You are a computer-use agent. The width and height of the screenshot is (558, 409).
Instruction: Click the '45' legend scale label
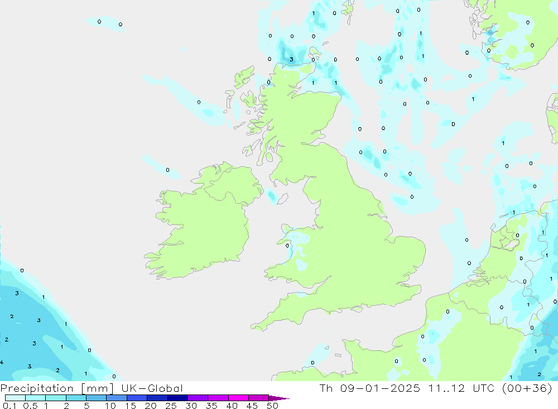[252, 406]
